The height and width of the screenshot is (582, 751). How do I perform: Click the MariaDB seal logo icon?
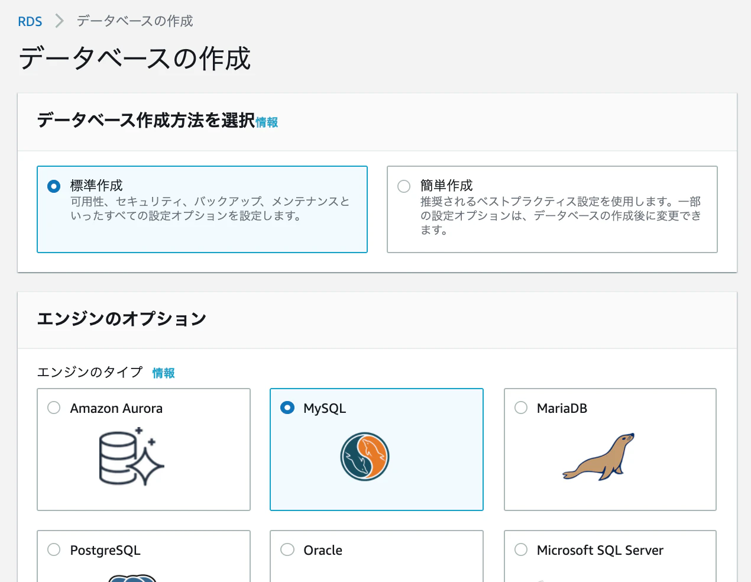(x=598, y=457)
